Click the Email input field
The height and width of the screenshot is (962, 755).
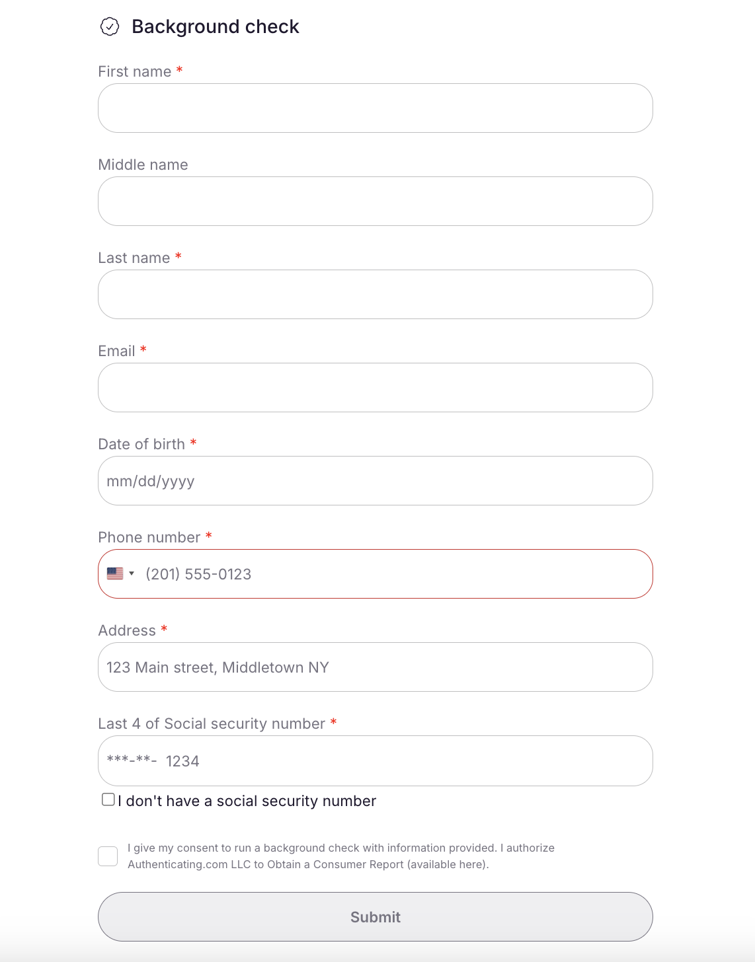click(x=374, y=388)
